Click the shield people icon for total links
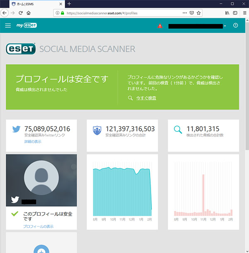 pyautogui.click(x=97, y=130)
